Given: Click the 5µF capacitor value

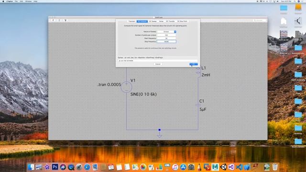Looking at the screenshot, I should click(203, 109).
